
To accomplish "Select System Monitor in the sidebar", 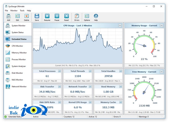I will point(18,26).
